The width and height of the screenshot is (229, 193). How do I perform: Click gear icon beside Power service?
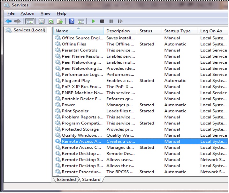58,105
